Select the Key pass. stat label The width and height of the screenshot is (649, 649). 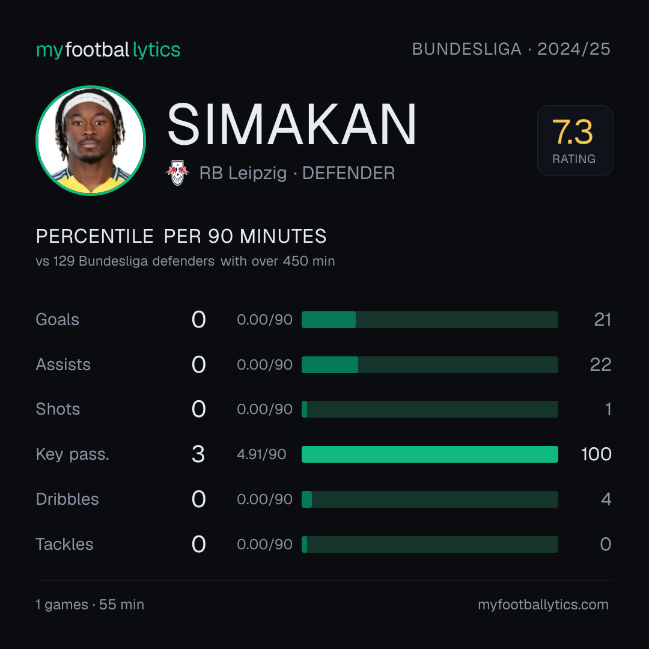point(73,454)
